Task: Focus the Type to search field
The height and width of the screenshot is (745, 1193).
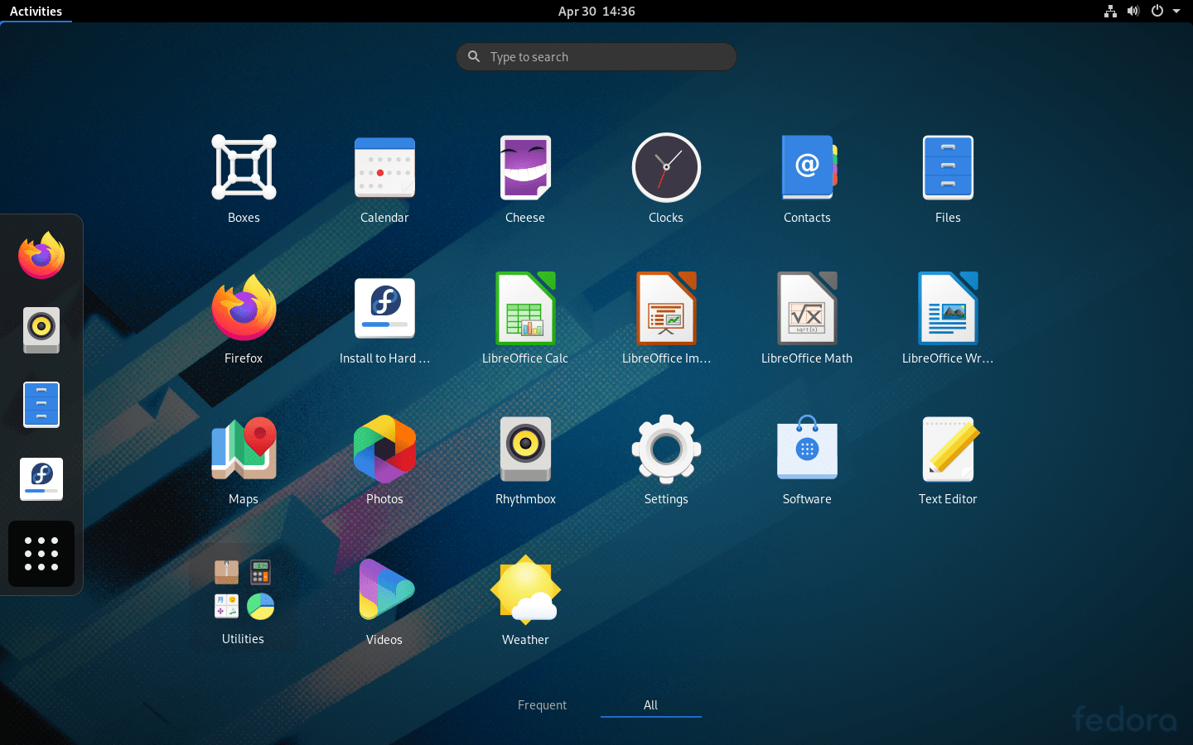Action: click(596, 56)
